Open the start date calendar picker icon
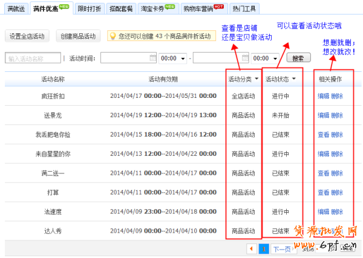The height and width of the screenshot is (258, 363). pos(152,58)
